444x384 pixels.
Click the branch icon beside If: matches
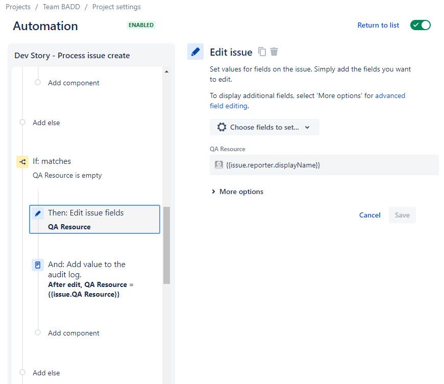[22, 162]
